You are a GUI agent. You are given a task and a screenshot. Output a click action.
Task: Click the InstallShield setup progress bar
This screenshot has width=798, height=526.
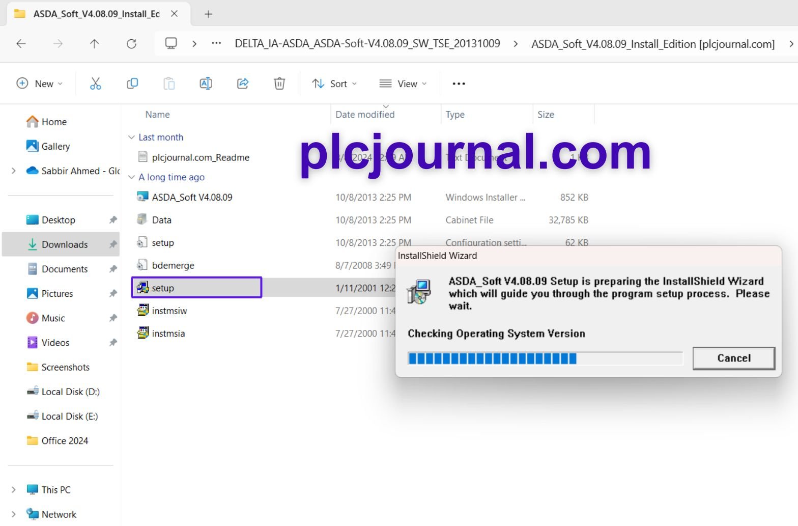[x=545, y=358]
